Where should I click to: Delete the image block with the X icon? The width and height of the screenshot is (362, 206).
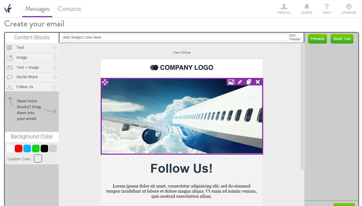click(x=258, y=82)
